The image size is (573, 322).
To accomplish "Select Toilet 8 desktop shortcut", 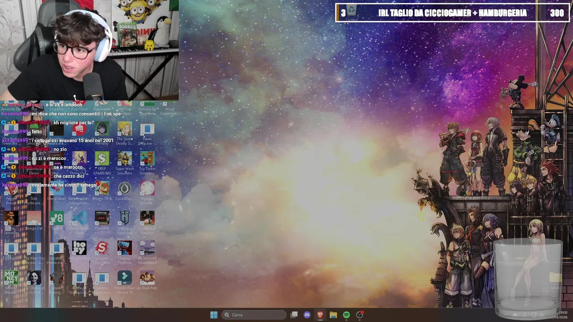I will tap(57, 221).
